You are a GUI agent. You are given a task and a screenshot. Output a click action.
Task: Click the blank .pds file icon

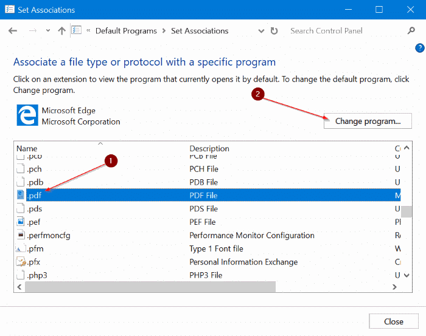click(x=20, y=208)
